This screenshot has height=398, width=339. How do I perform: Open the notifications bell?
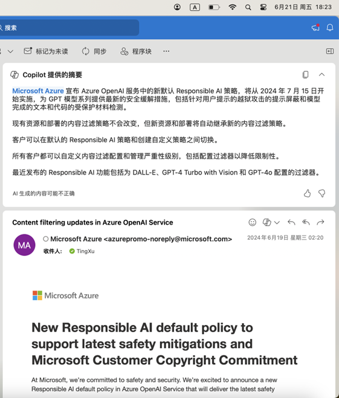(x=330, y=27)
